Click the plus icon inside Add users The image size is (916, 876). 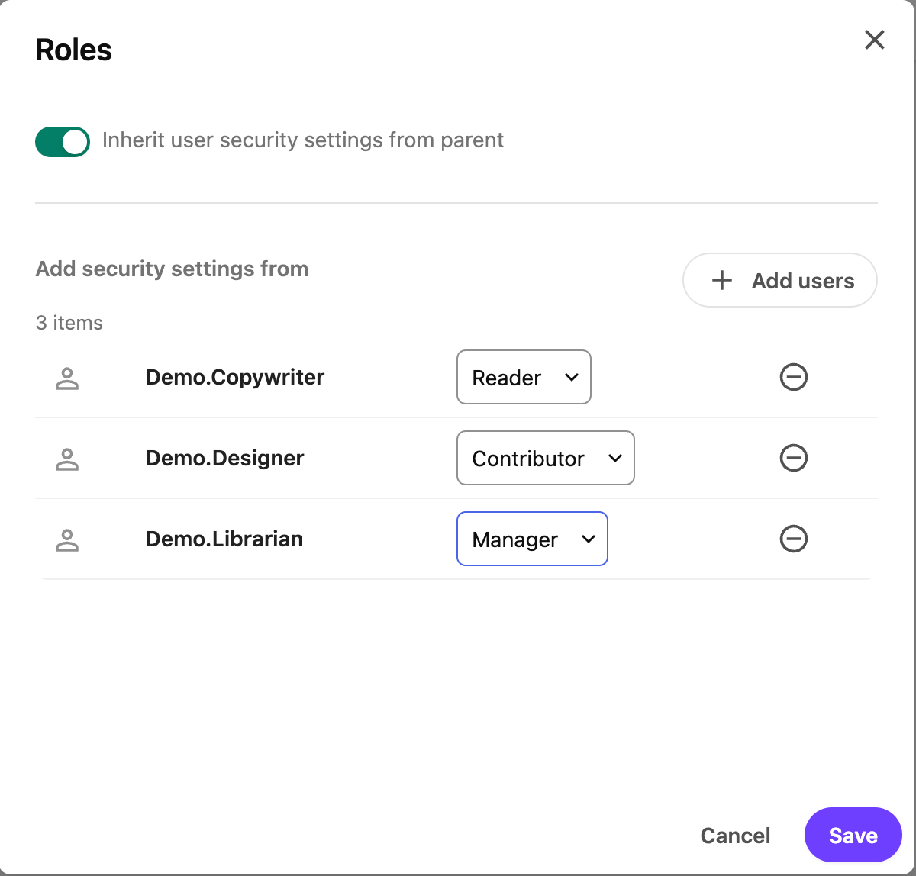point(721,280)
